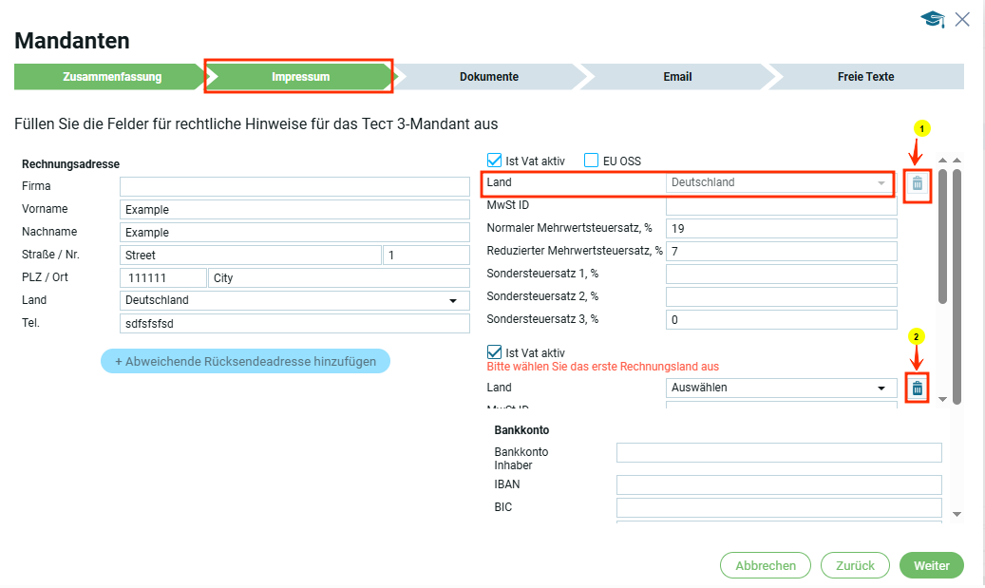Switch to the Dokumente step tab
Screen dimensions: 985x588
488,77
